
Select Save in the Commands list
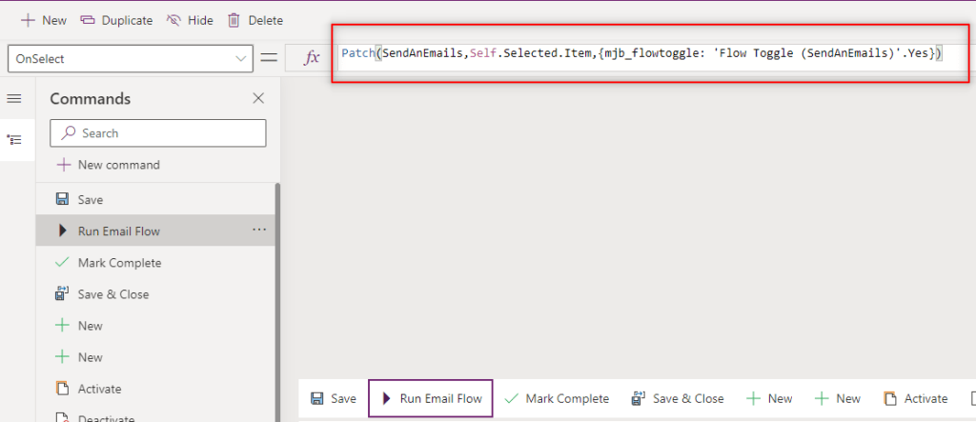(90, 200)
